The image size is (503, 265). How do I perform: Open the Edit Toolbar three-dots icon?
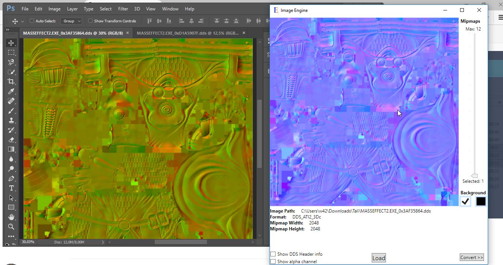pyautogui.click(x=11, y=236)
